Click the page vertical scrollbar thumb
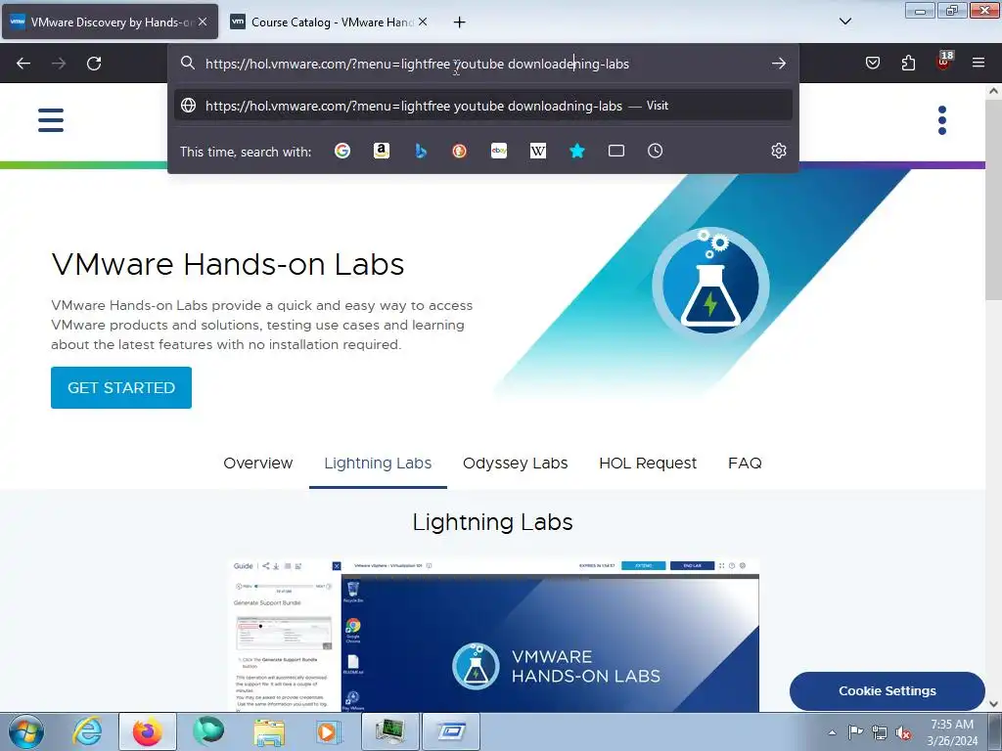 point(994,198)
